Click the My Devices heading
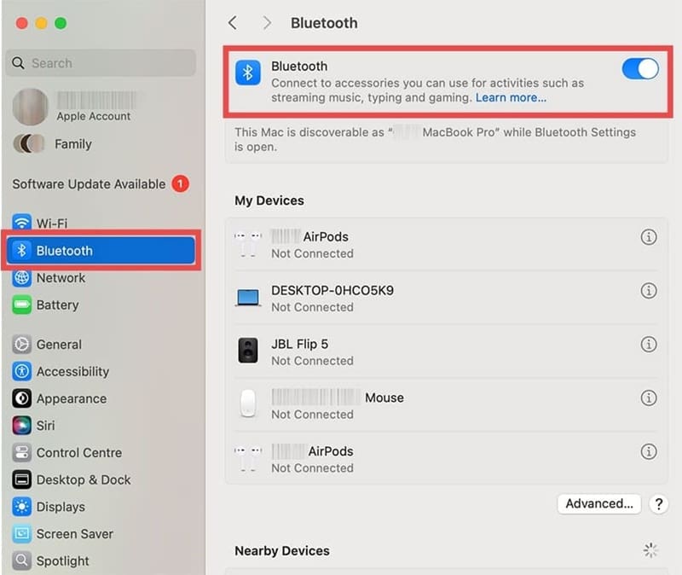This screenshot has width=682, height=575. click(x=269, y=200)
